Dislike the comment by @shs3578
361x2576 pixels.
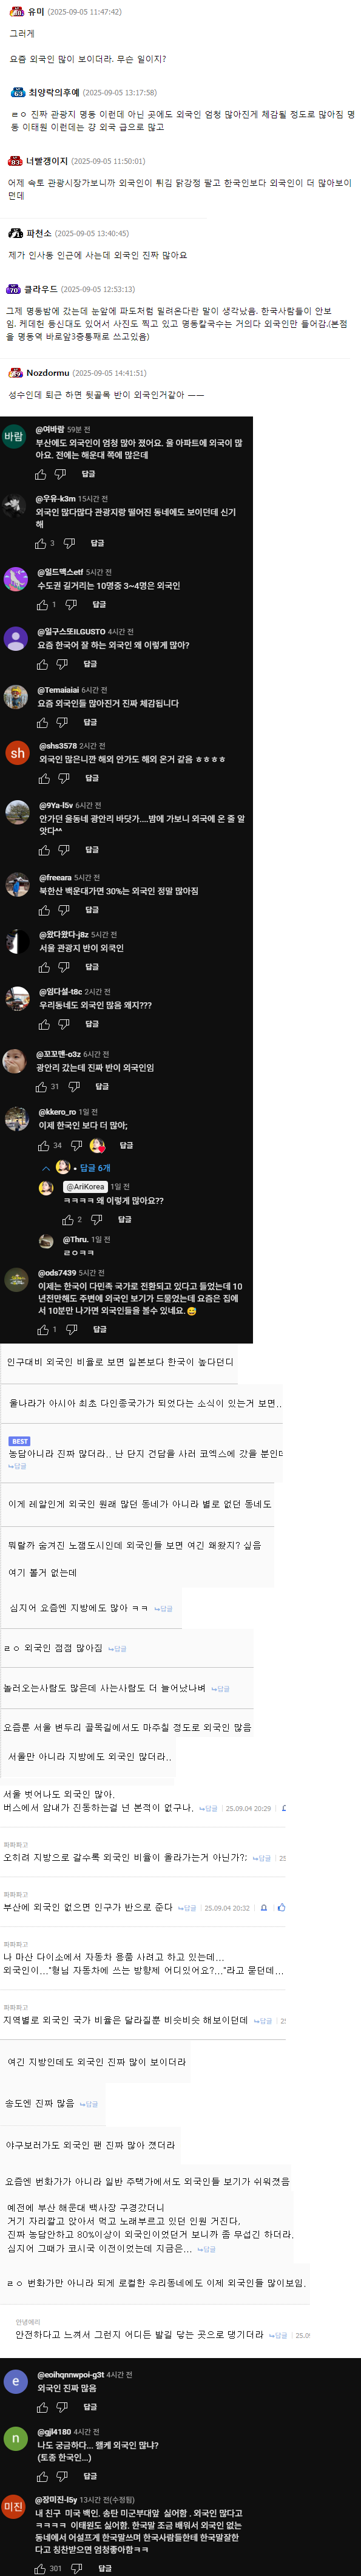point(65,777)
